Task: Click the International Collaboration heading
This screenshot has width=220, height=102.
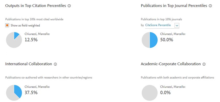Action: [29, 64]
